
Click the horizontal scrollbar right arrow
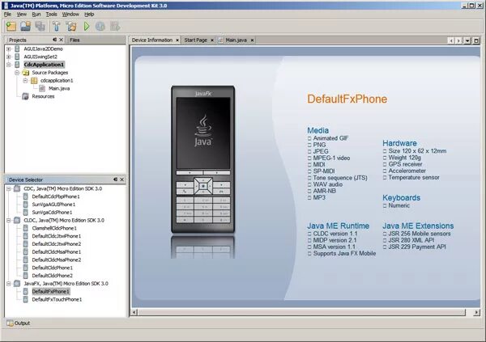pyautogui.click(x=476, y=313)
